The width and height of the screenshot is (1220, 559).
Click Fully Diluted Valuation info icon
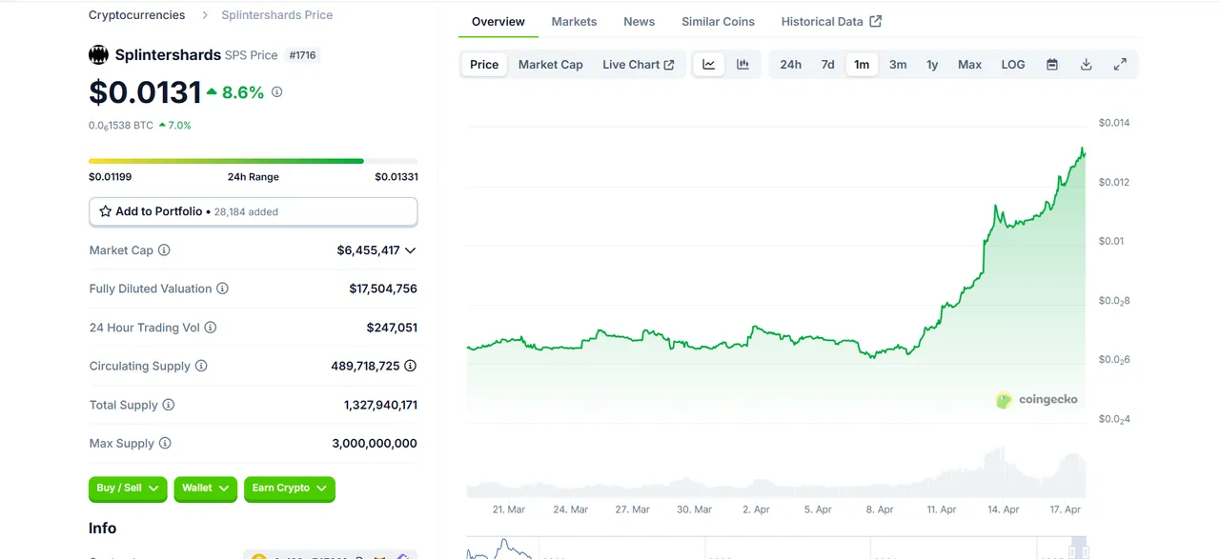pyautogui.click(x=222, y=289)
